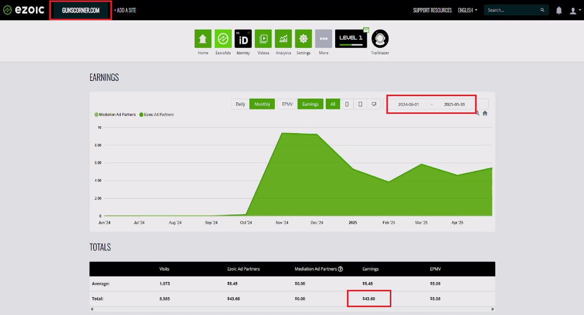Select the All devices filter
Viewport: 584px width, 315px height.
[x=333, y=104]
